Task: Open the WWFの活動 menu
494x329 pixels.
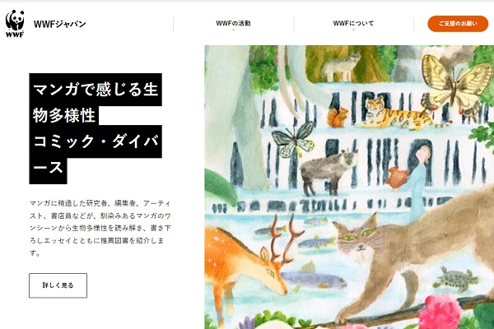Action: pos(233,23)
